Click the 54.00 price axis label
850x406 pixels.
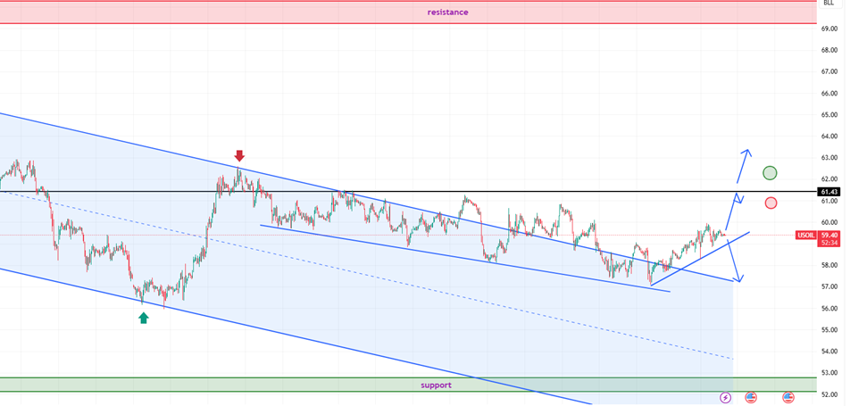tap(828, 351)
